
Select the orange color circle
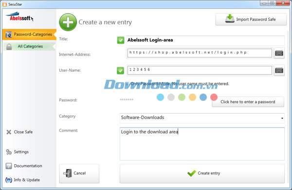tap(192, 97)
